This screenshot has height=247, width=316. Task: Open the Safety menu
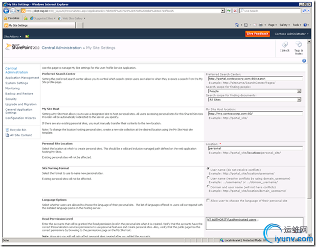point(285,25)
